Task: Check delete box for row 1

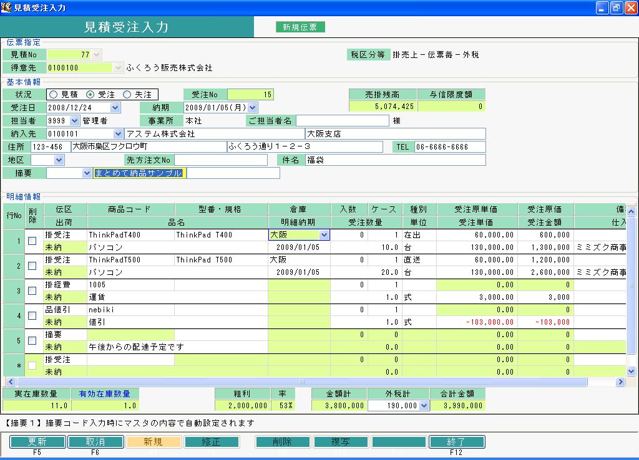Action: coord(32,241)
